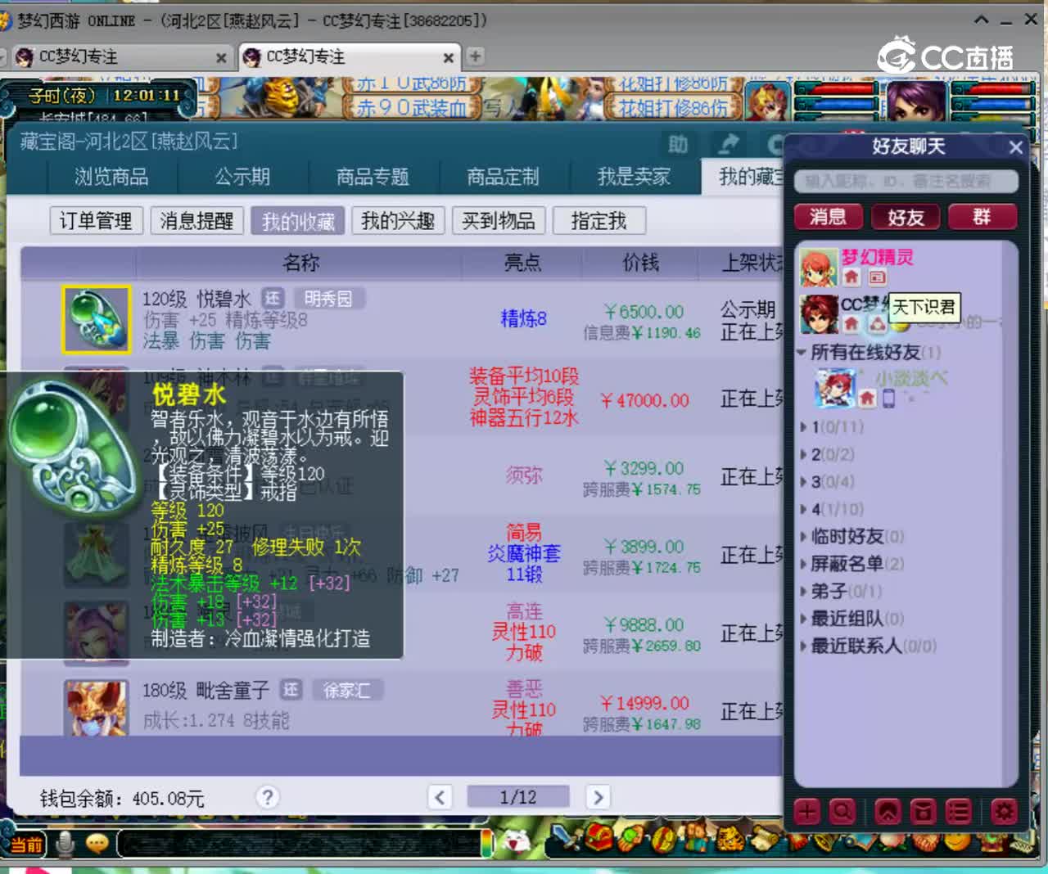The image size is (1048, 874).
Task: Click the 明秀园 server tag
Action: point(329,298)
